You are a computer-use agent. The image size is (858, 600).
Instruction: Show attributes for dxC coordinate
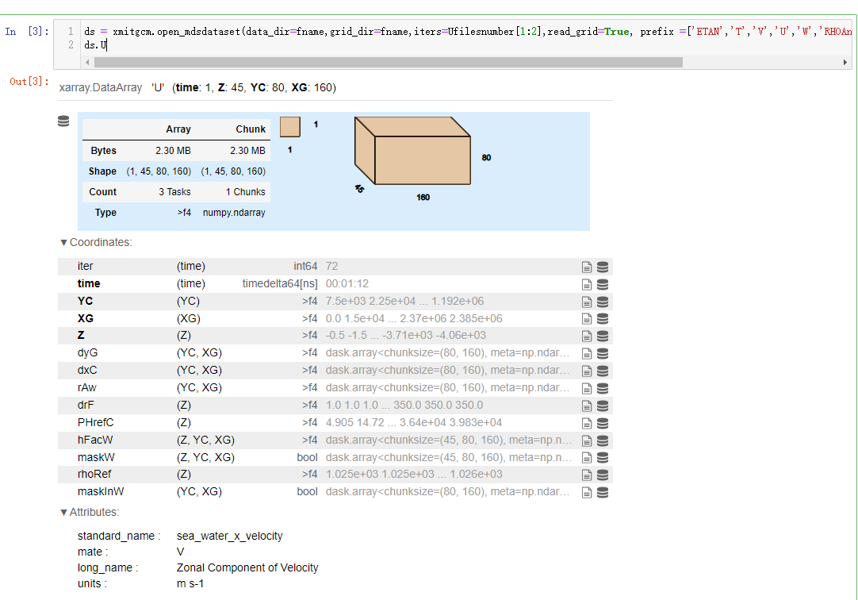pyautogui.click(x=587, y=371)
